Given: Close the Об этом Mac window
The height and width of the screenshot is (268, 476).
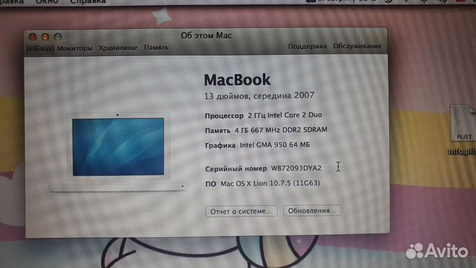Looking at the screenshot, I should [32, 37].
